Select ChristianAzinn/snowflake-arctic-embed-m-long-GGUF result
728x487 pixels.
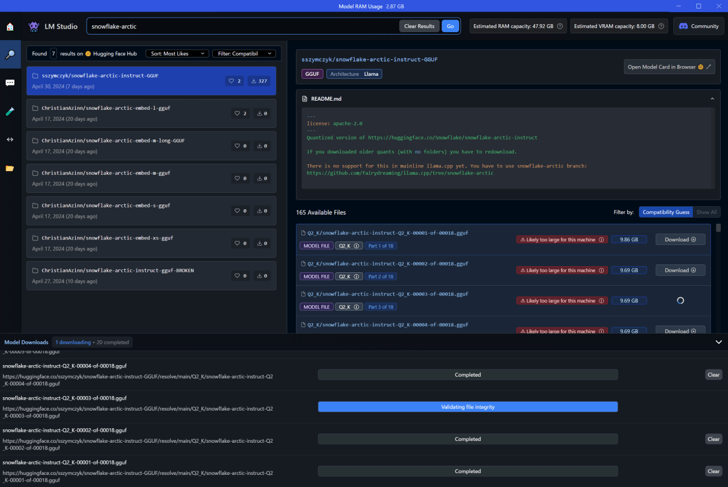(152, 146)
